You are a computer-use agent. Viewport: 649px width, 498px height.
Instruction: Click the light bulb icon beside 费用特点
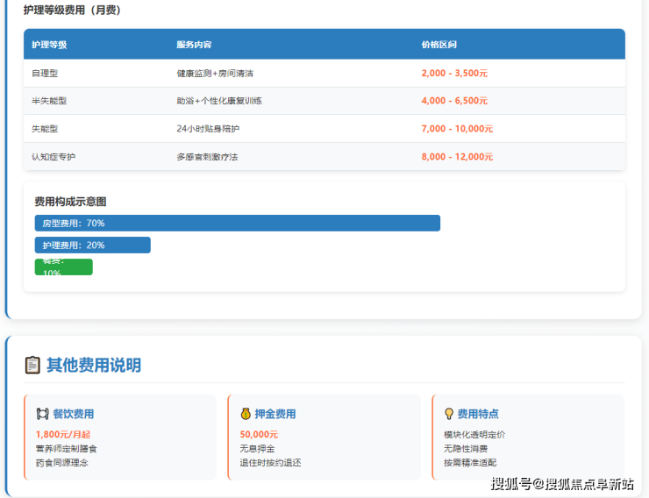tap(449, 414)
